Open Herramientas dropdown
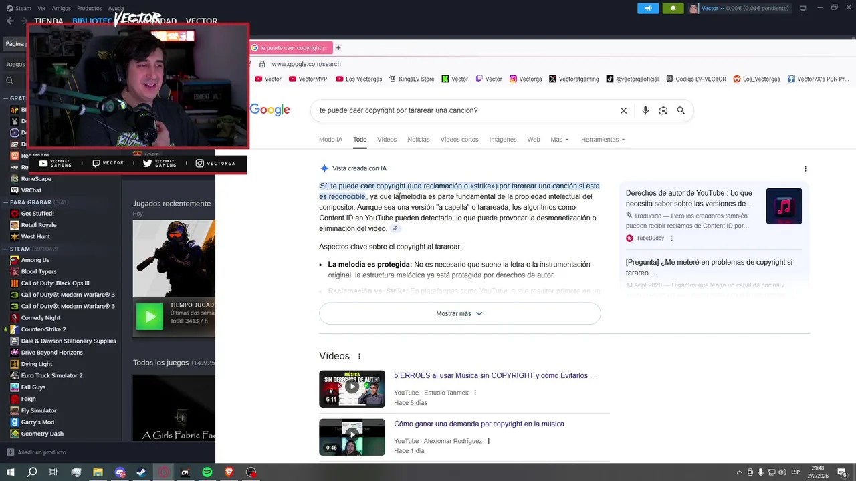Image resolution: width=856 pixels, height=481 pixels. 603,140
